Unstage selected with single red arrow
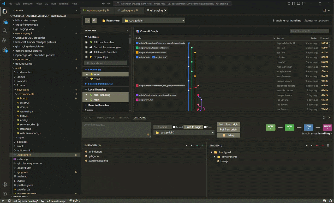The height and width of the screenshot is (203, 334). 317,146
